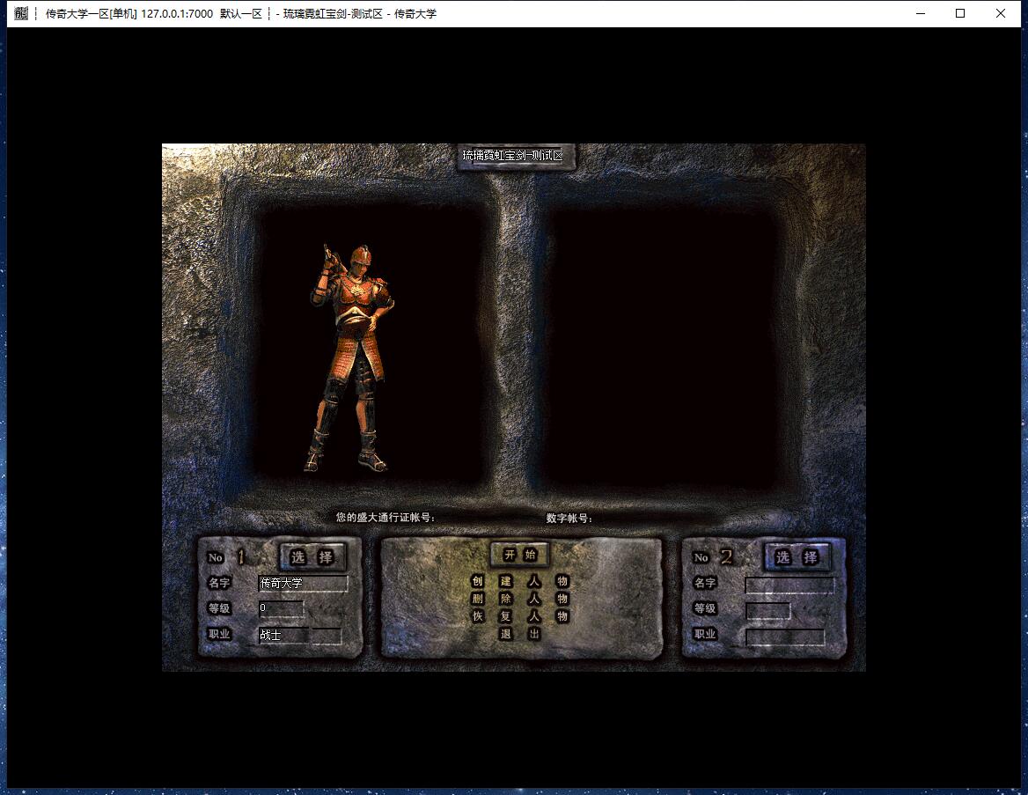1028x795 pixels.
Task: Click the 职业 label in slot No 1
Action: coord(219,634)
